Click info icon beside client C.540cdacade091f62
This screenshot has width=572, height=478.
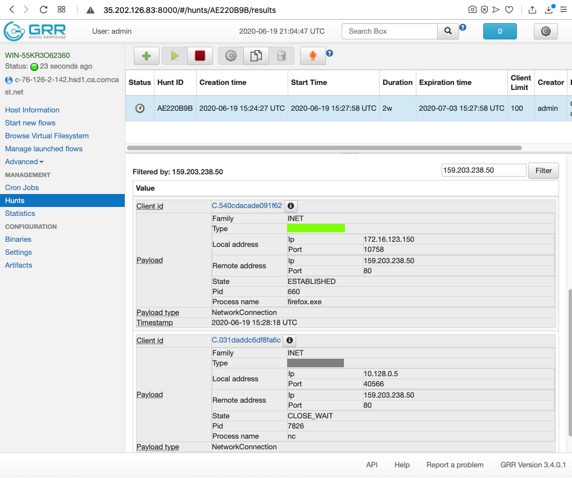coord(291,206)
